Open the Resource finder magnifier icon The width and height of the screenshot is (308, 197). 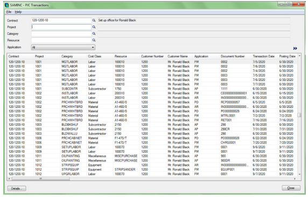click(x=94, y=40)
